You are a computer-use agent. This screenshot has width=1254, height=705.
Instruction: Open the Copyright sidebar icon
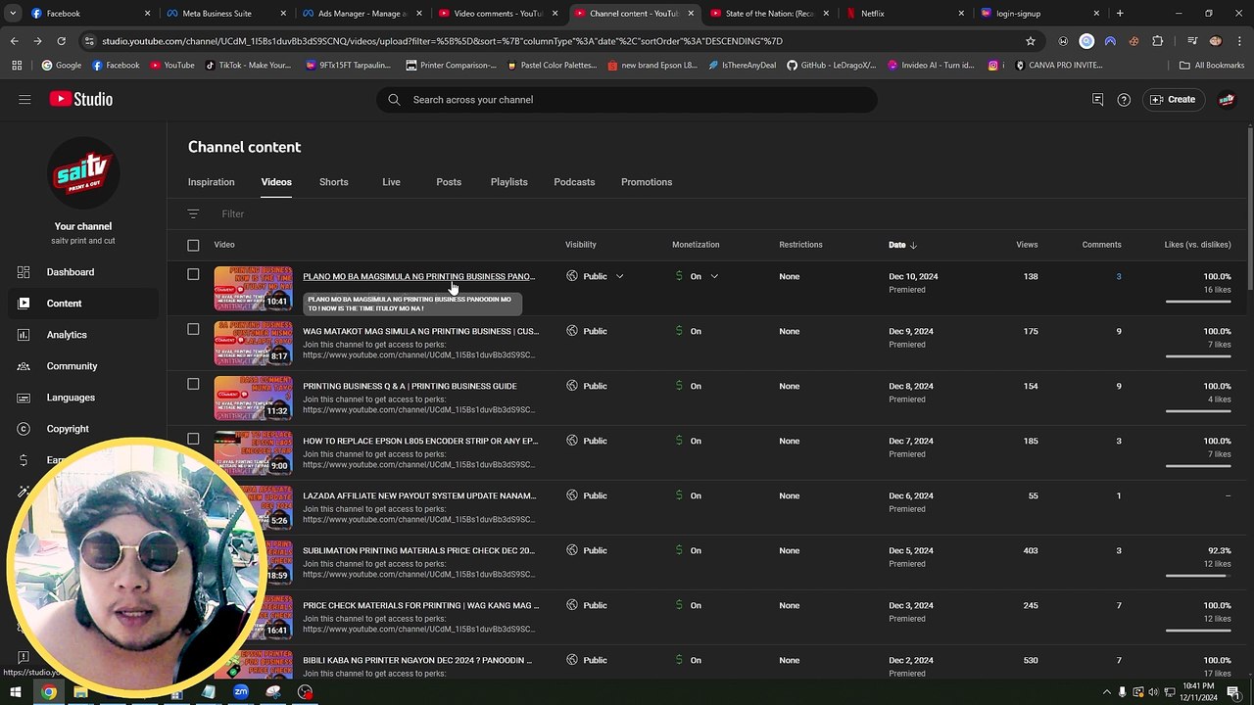(x=24, y=429)
